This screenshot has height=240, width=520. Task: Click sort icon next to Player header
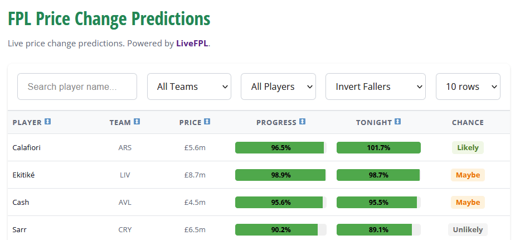point(48,122)
